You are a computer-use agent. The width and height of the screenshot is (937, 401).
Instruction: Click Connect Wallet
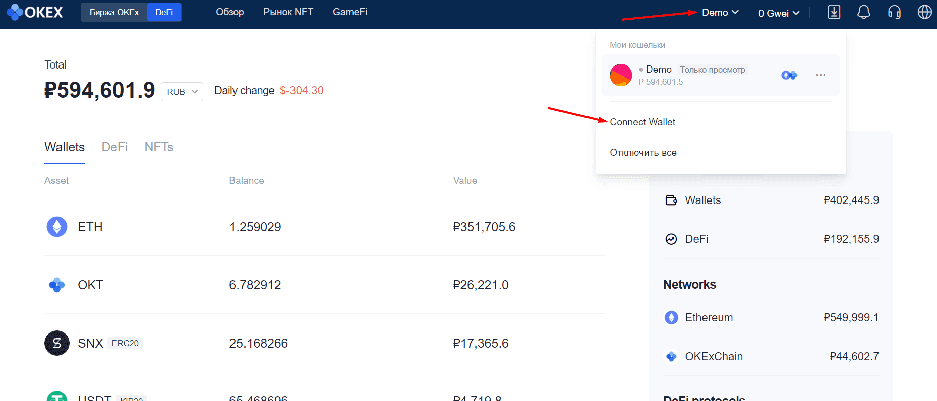(642, 122)
